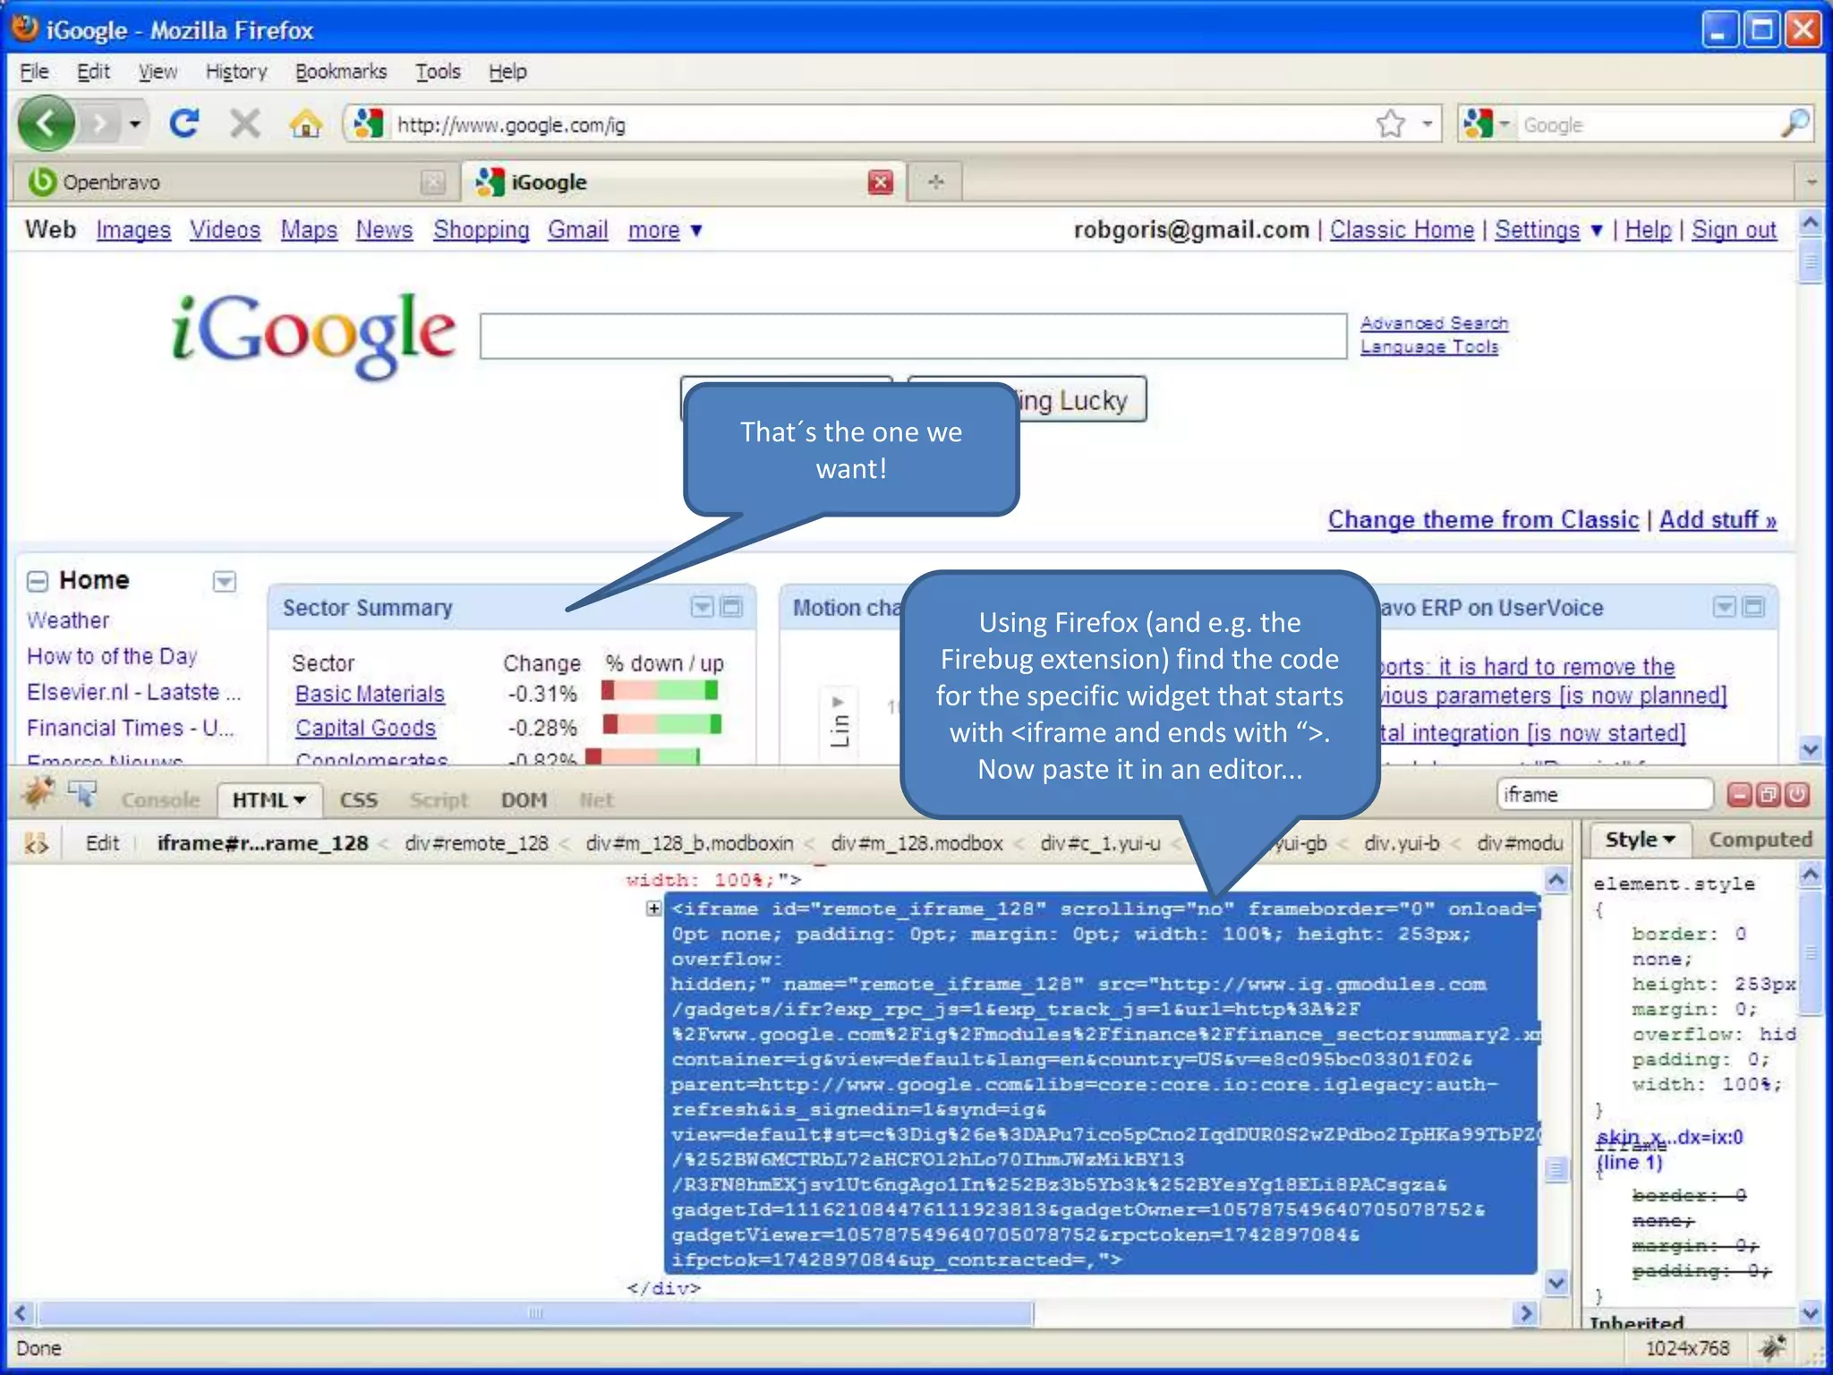Open the Bookmarks menu
1833x1375 pixels.
tap(341, 72)
